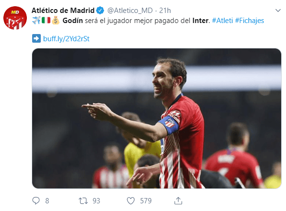The width and height of the screenshot is (286, 211).
Task: Open the share tweet icon
Action: tap(178, 201)
